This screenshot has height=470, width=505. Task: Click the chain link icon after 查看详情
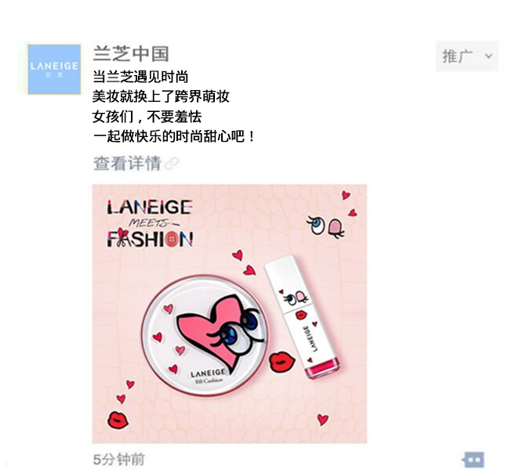click(x=172, y=164)
